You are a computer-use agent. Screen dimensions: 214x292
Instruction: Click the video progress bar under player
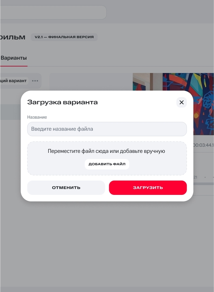tap(204, 184)
